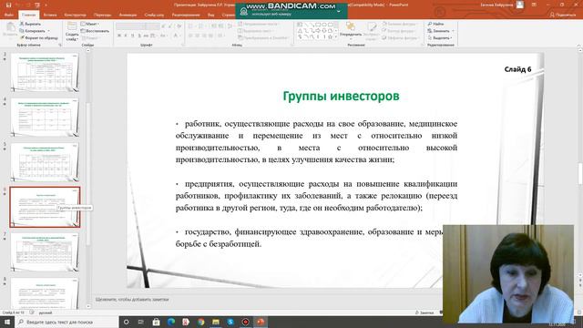Click Replace (Заменить) button

(x=438, y=31)
